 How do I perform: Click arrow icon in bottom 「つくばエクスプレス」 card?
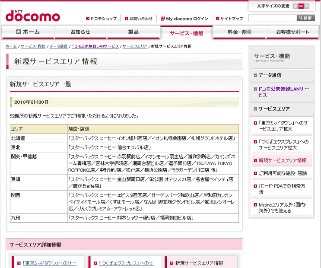tap(95, 263)
